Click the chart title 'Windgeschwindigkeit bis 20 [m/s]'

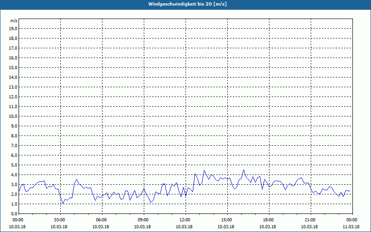[187, 4]
